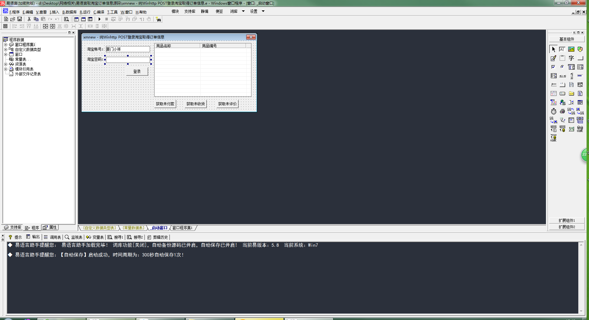
Task: Select the DIR directory box component icon
Action: [571, 93]
